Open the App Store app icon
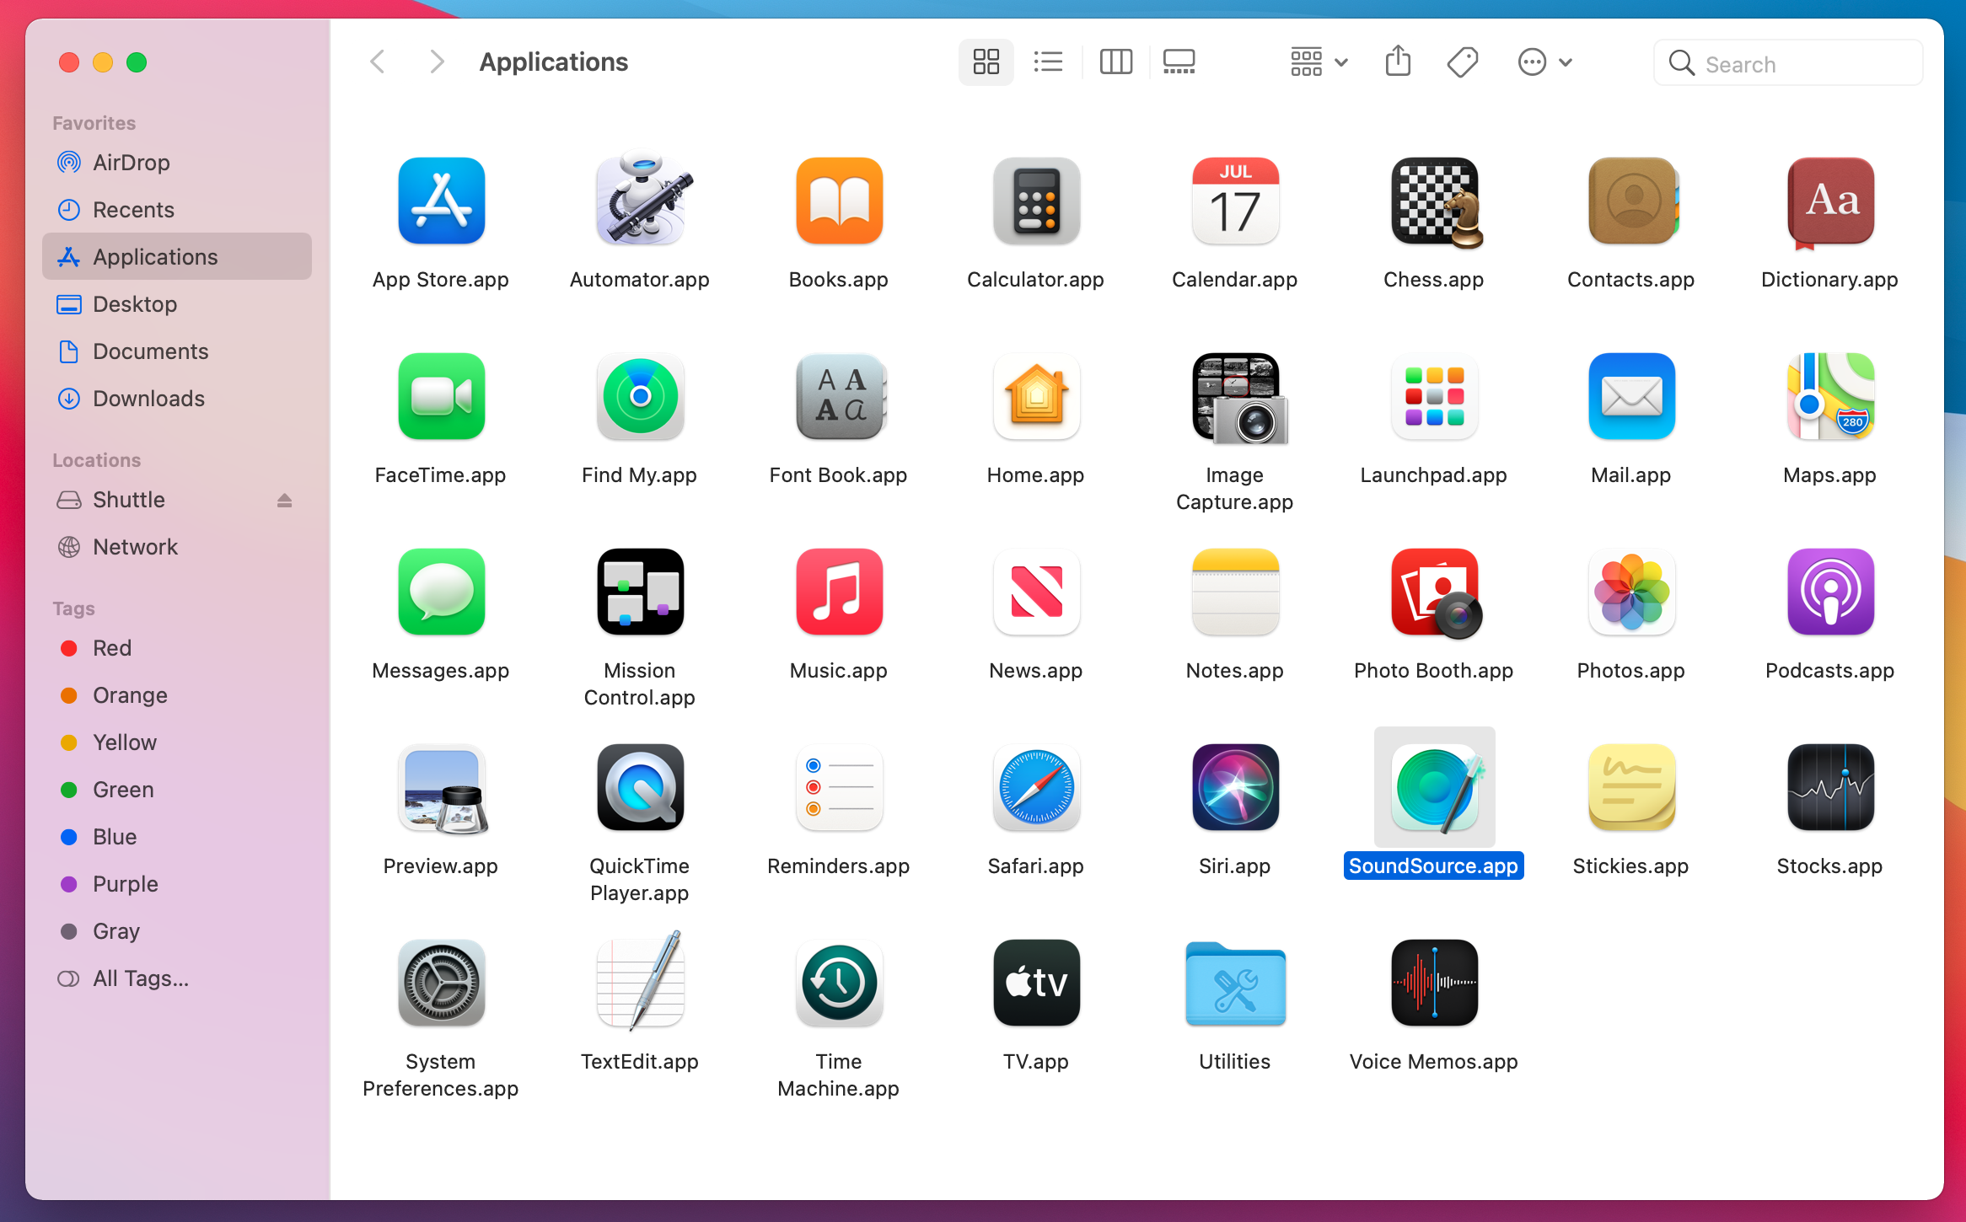The image size is (1966, 1222). (441, 201)
